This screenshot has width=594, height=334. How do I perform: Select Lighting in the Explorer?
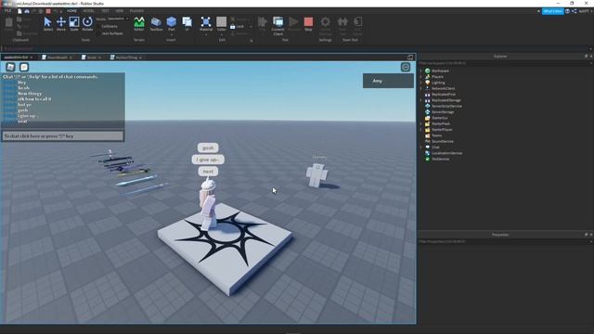tap(438, 83)
